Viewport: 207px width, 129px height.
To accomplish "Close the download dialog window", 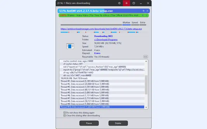I will [x=148, y=3].
